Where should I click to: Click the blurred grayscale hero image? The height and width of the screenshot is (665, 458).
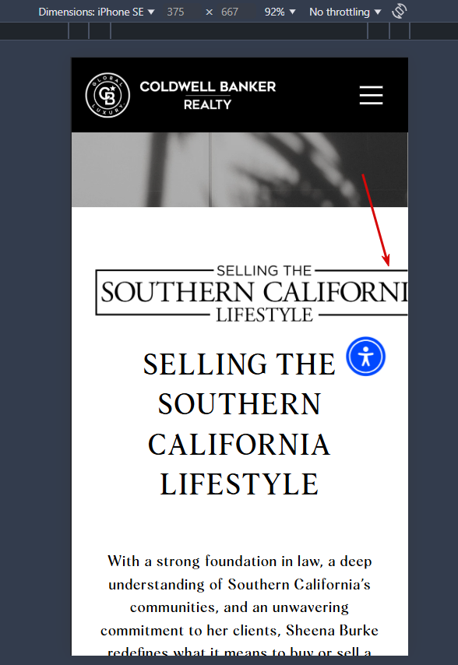tap(240, 170)
